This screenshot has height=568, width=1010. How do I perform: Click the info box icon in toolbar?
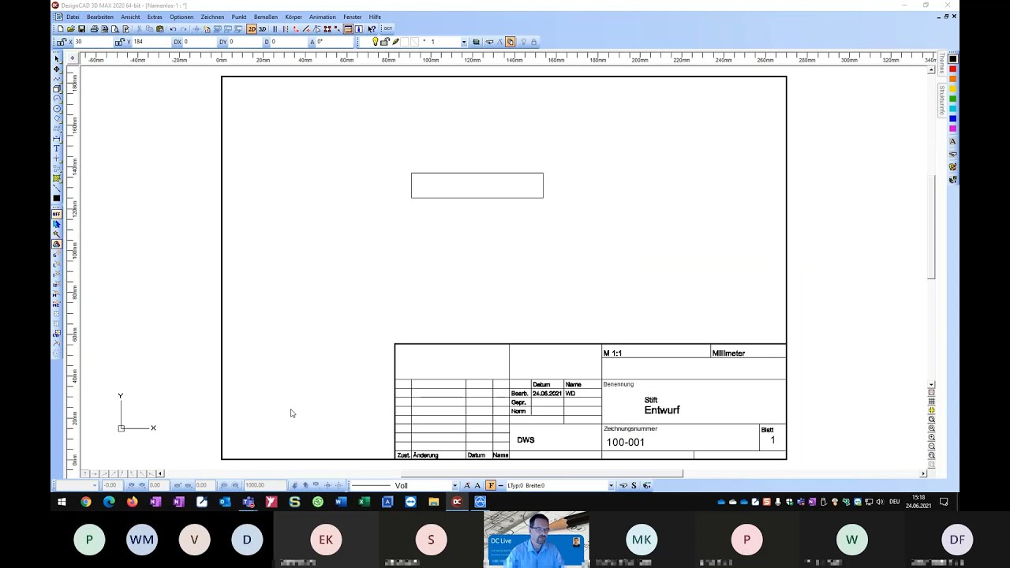click(358, 29)
